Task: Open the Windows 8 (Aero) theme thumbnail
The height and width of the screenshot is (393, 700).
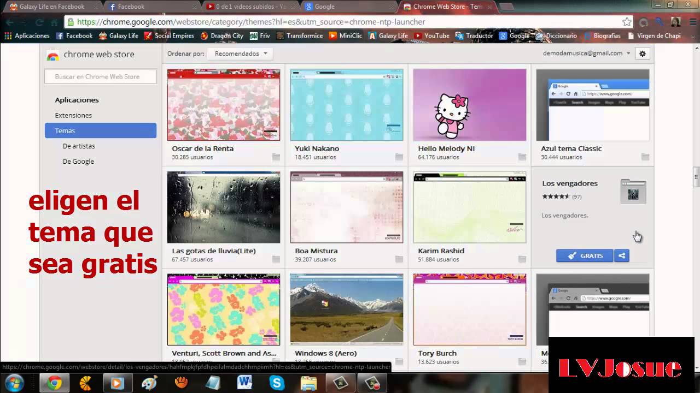Action: 347,309
